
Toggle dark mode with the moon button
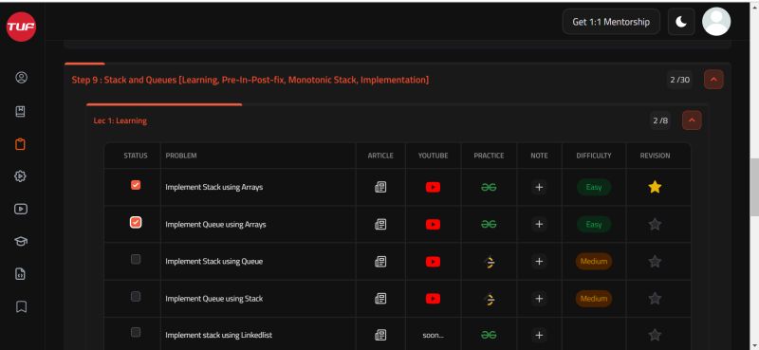(x=681, y=22)
